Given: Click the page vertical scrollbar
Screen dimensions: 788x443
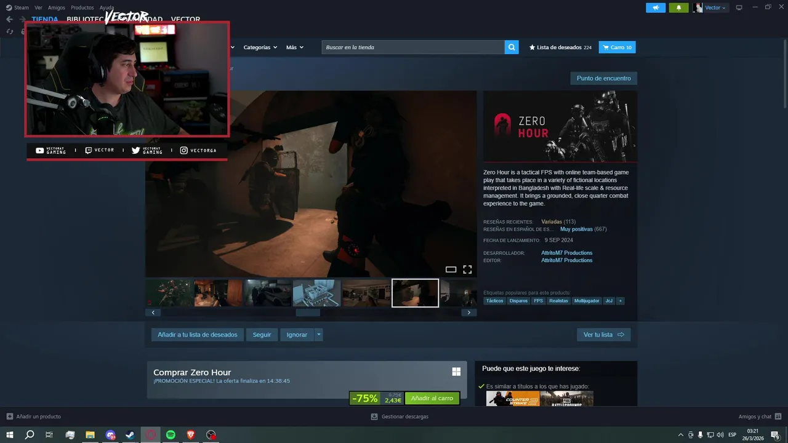Looking at the screenshot, I should (785, 74).
